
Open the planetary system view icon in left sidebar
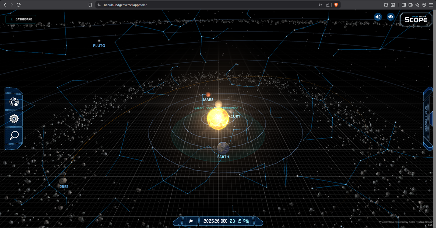click(14, 102)
